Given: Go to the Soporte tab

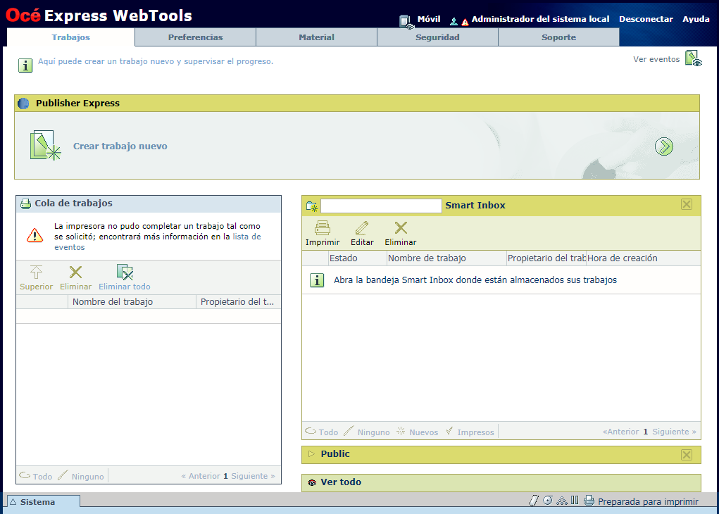Looking at the screenshot, I should tap(558, 37).
